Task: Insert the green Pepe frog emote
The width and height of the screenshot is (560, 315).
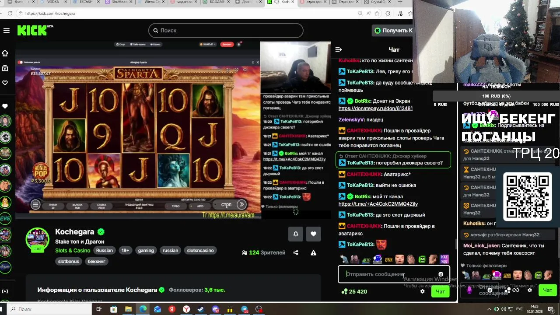Action: click(366, 259)
